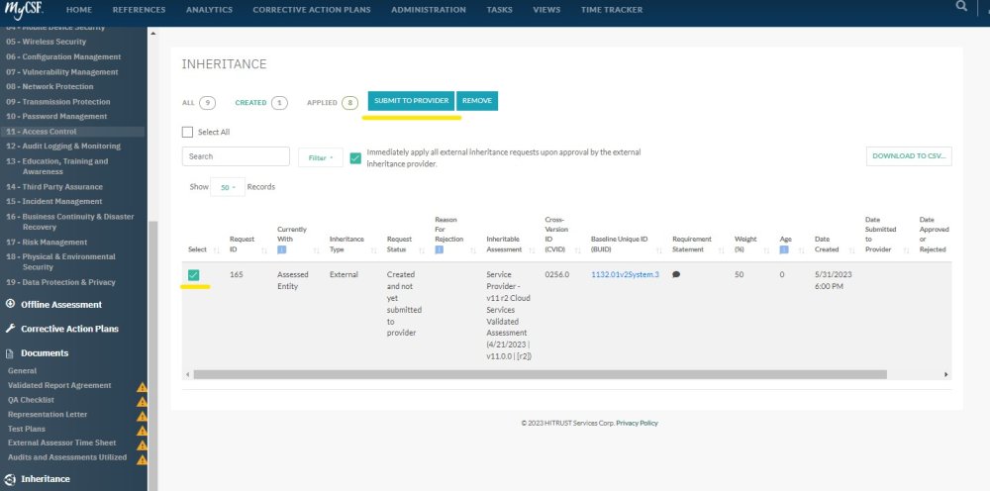Screen dimensions: 990x491
Task: Click into the Search input field
Action: point(236,156)
